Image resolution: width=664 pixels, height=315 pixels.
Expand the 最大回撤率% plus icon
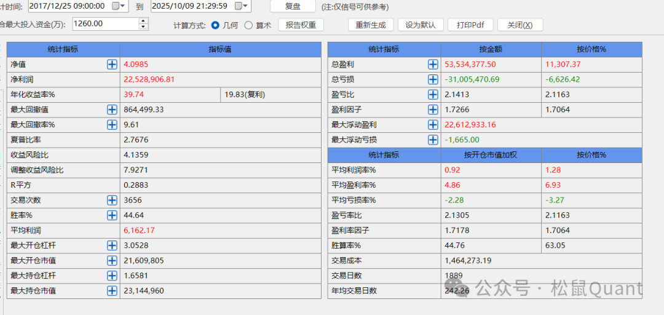(112, 125)
